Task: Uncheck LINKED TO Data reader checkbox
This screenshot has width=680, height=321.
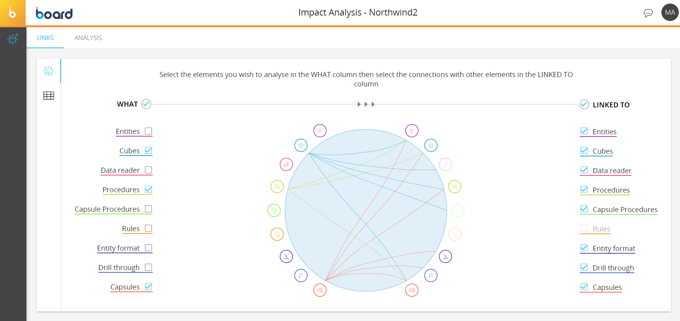Action: pyautogui.click(x=584, y=170)
